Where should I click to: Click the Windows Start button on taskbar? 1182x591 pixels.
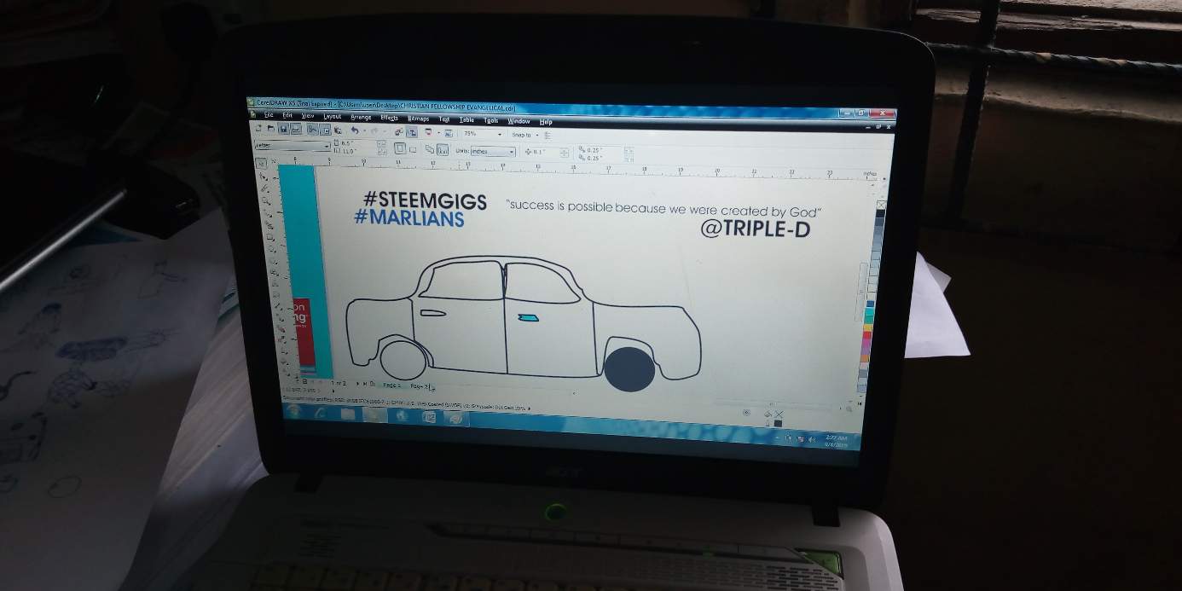[x=294, y=411]
